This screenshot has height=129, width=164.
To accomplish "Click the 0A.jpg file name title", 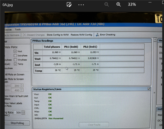I will [x=8, y=5].
